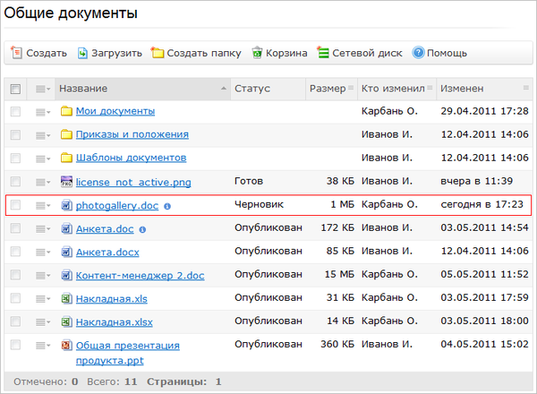Tick the checkbox for photogallery.doc row

coord(15,206)
